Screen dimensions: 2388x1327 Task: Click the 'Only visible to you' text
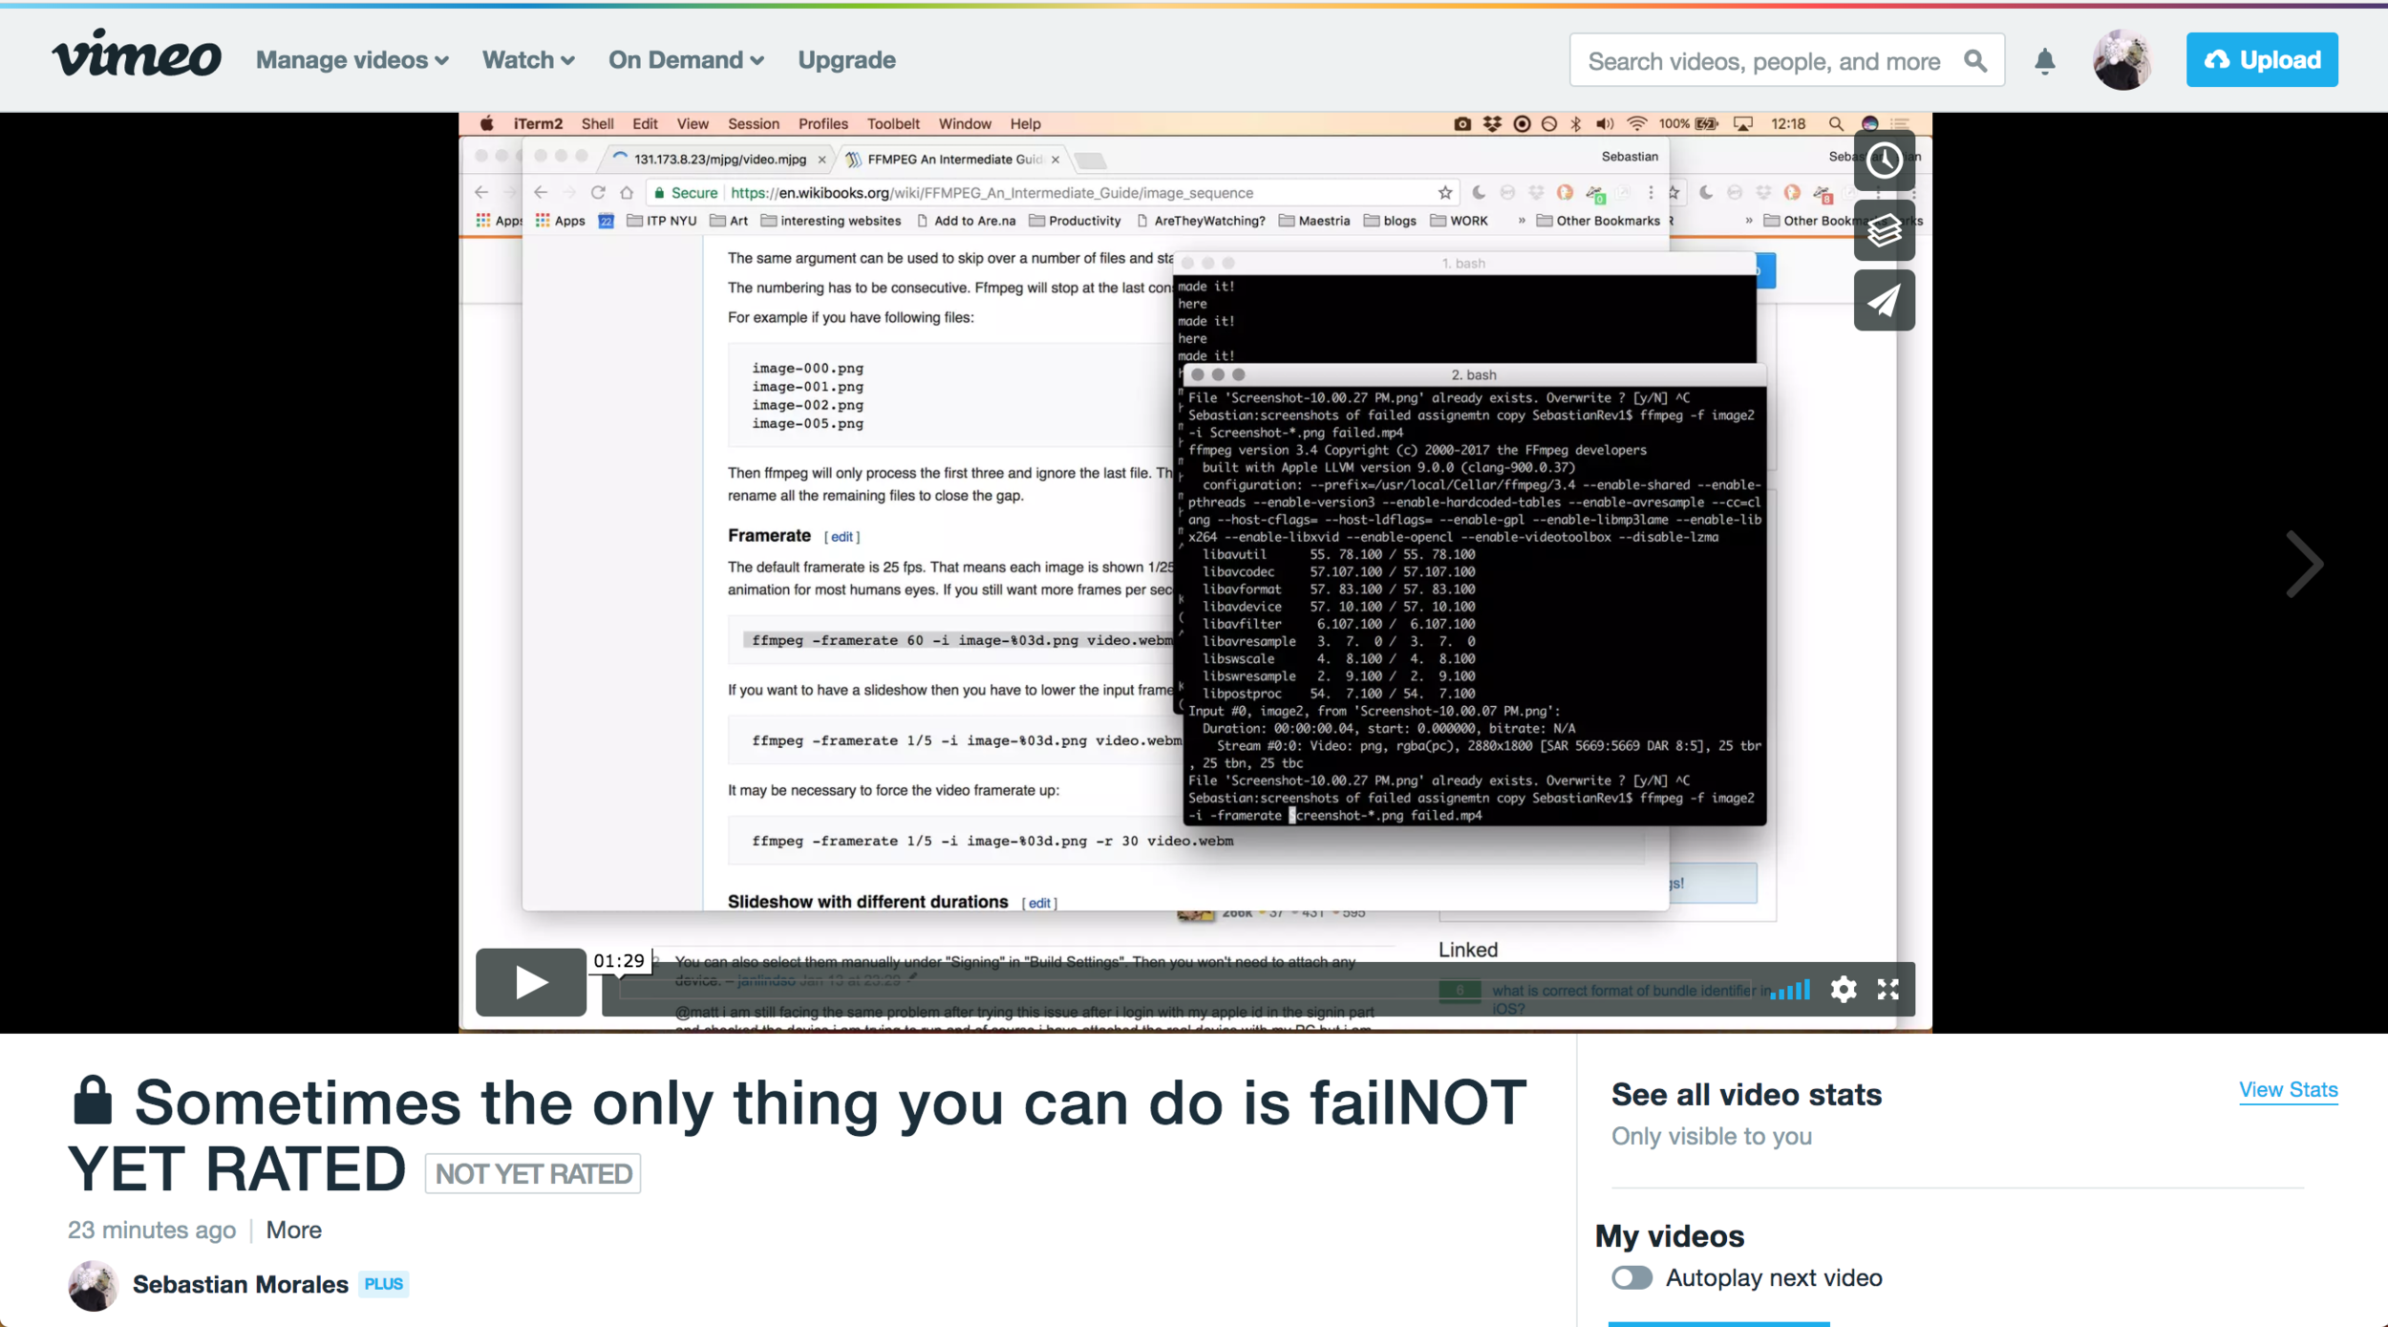(1712, 1137)
